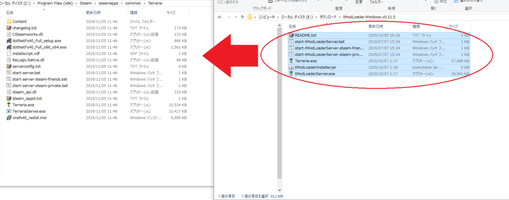
Task: Sort tModLoader window by 更新日時 column
Action: (x=376, y=26)
